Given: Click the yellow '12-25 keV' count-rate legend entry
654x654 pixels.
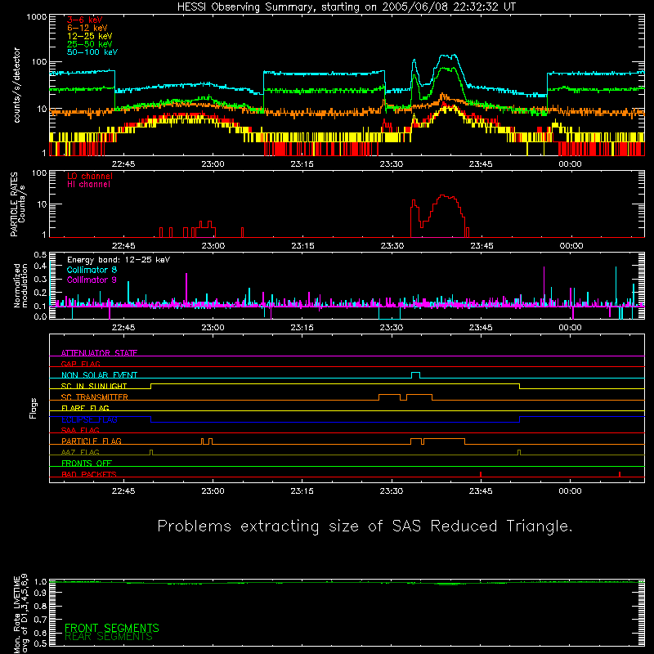Looking at the screenshot, I should [90, 36].
